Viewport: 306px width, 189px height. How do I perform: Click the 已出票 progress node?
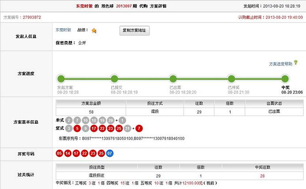[x=173, y=79]
